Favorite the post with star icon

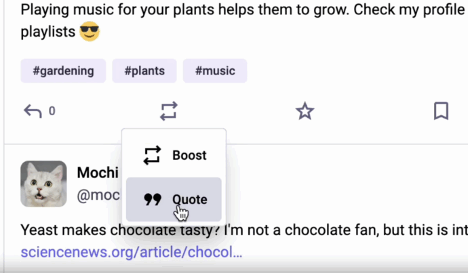(305, 111)
